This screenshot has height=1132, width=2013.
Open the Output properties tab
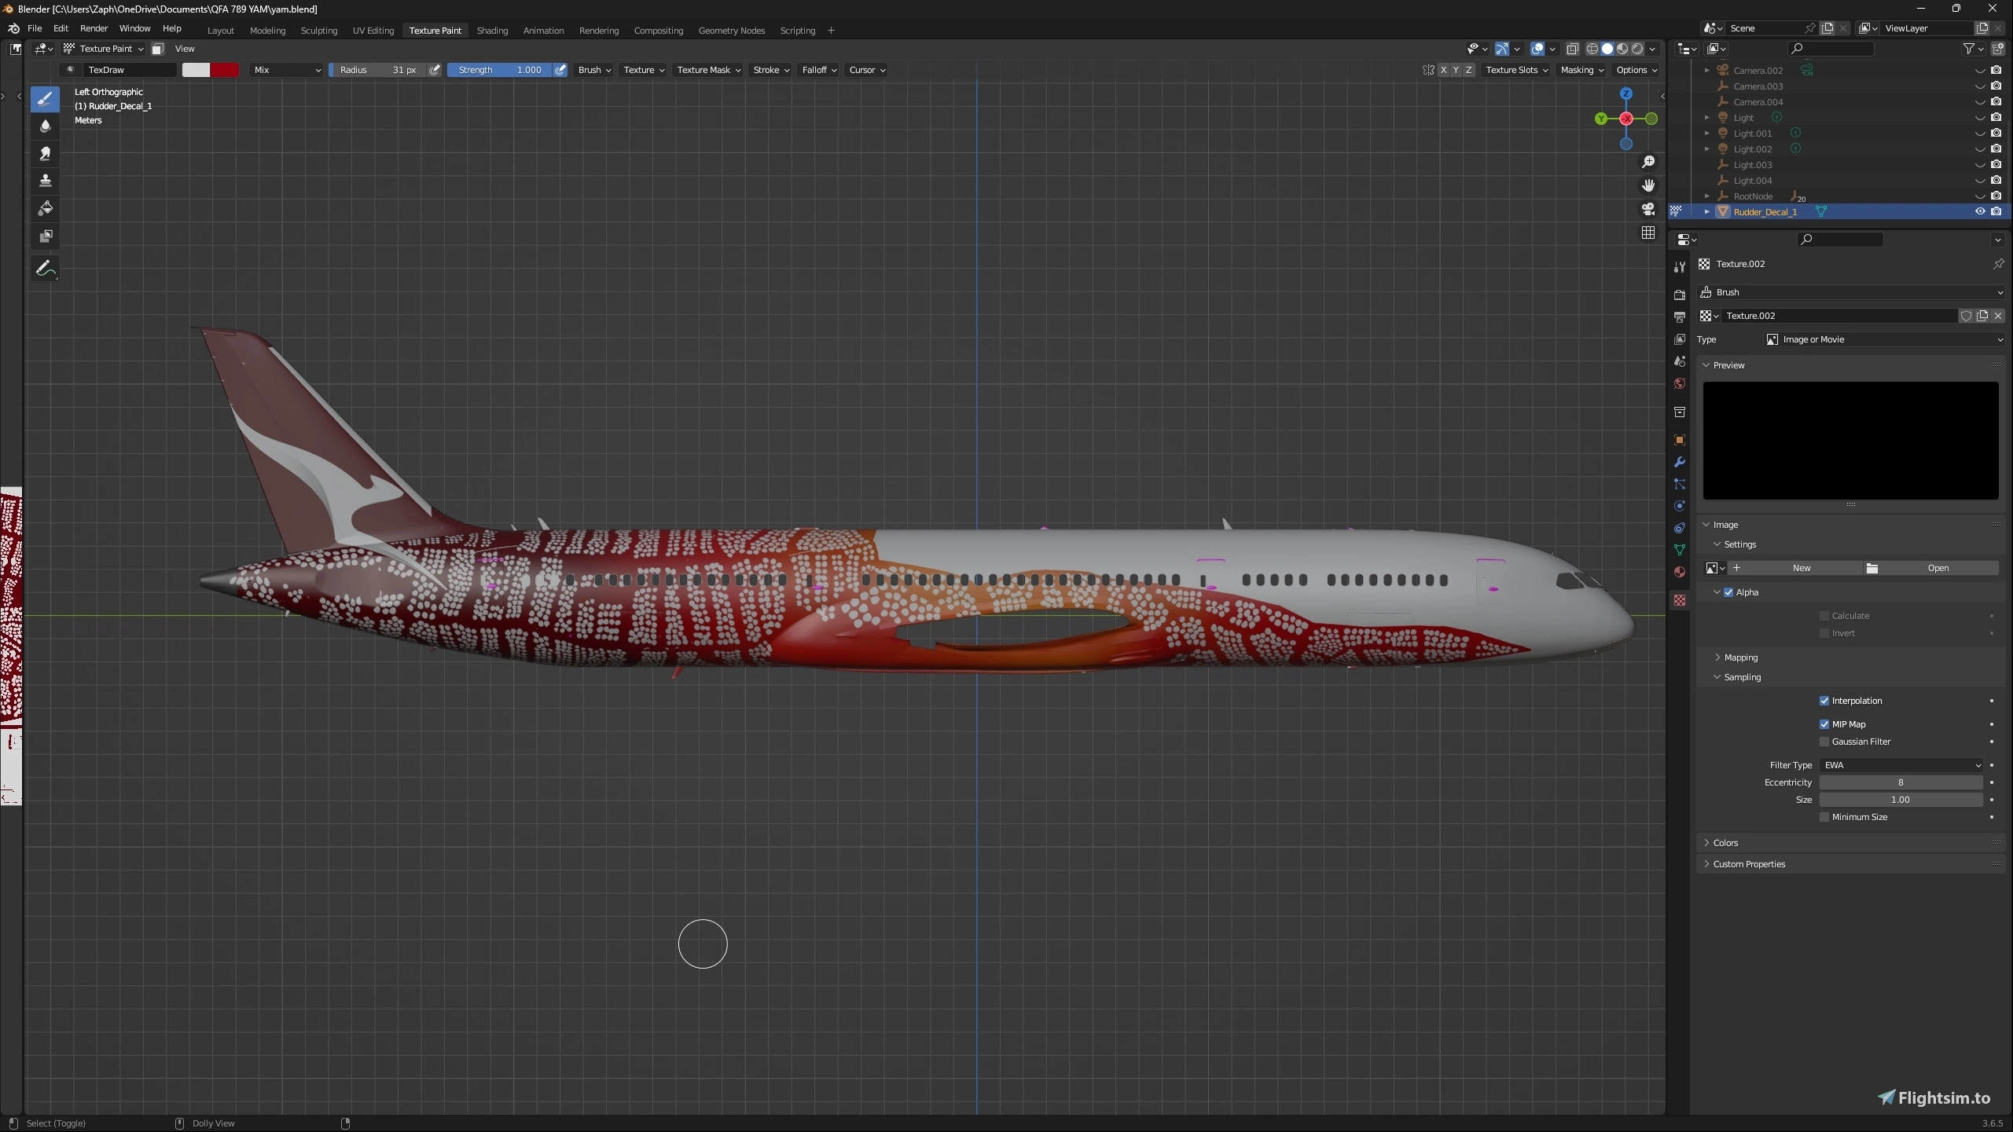coord(1679,317)
